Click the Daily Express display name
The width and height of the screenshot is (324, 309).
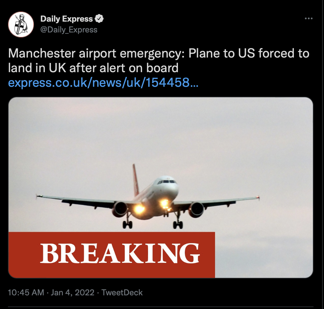(66, 19)
